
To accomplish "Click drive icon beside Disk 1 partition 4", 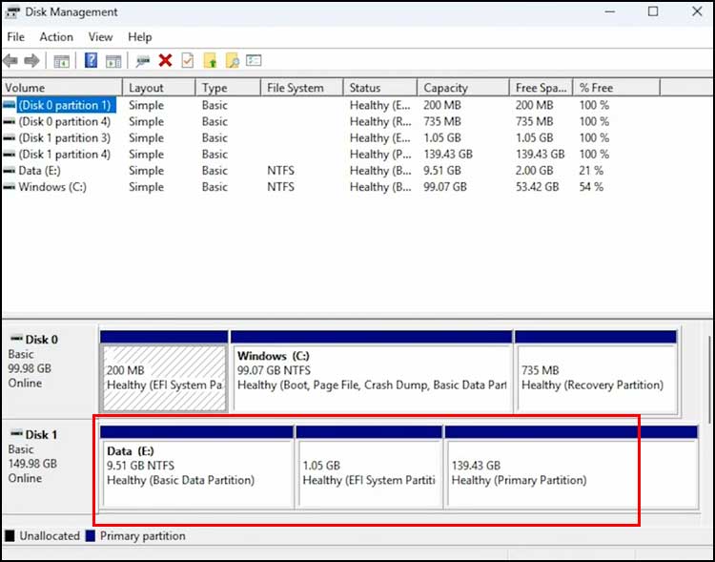I will [10, 155].
